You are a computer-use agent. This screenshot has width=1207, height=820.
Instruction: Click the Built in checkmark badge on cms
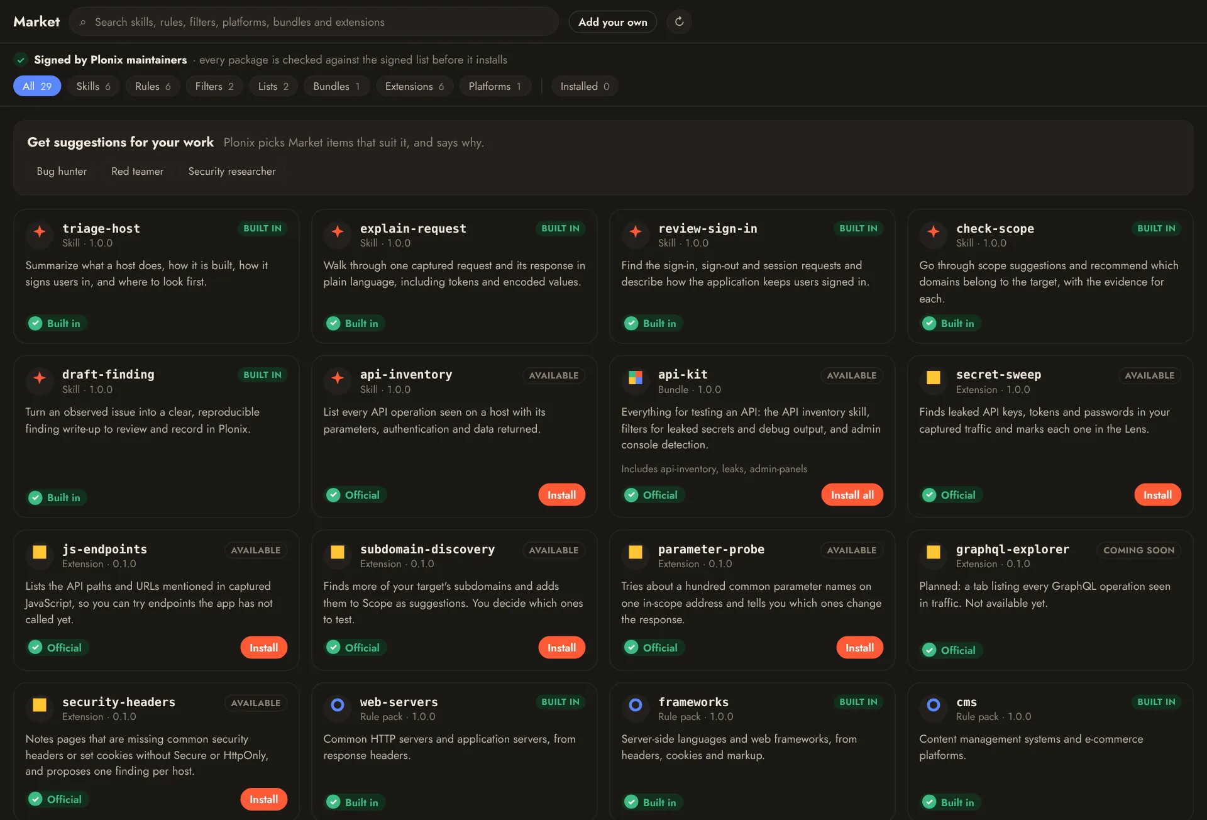point(950,802)
